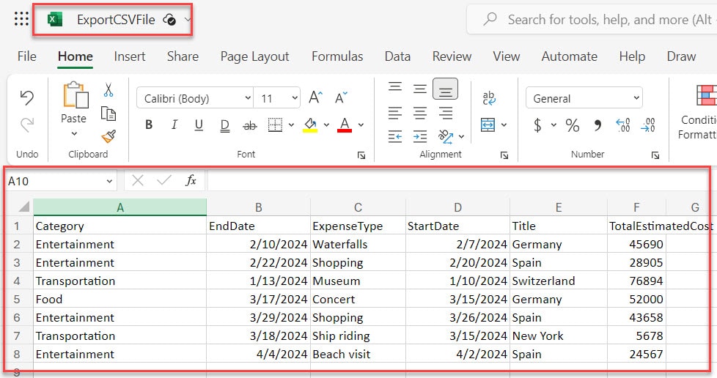Expand borders dropdown arrow

[291, 125]
